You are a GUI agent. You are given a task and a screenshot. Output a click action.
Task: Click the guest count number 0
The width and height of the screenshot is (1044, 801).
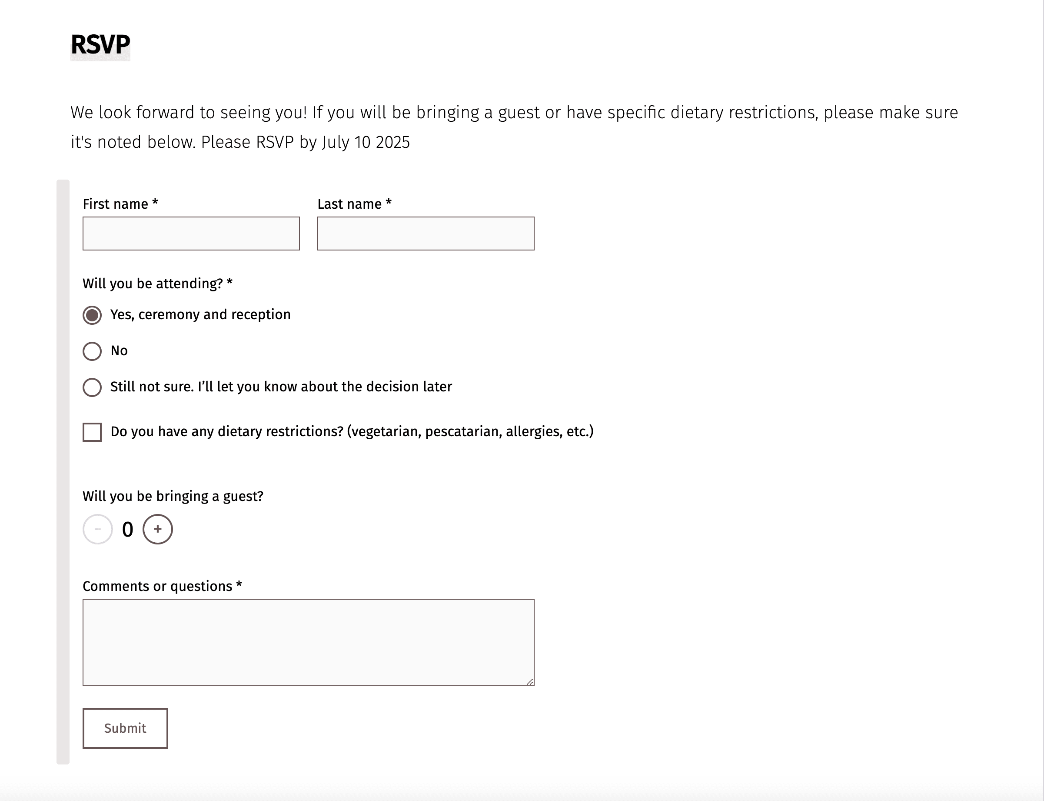pyautogui.click(x=128, y=529)
